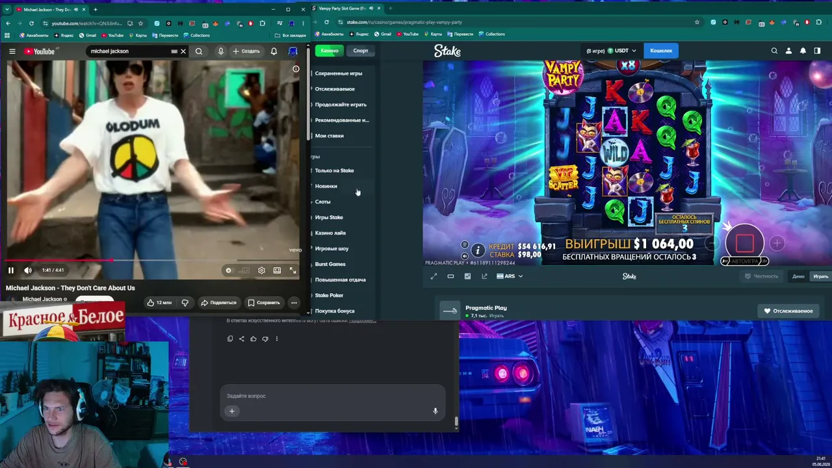This screenshot has width=832, height=468.
Task: Open Stake search magnifier
Action: [774, 51]
